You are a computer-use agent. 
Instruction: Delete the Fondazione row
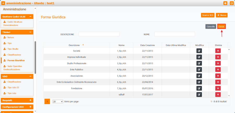tap(218, 88)
